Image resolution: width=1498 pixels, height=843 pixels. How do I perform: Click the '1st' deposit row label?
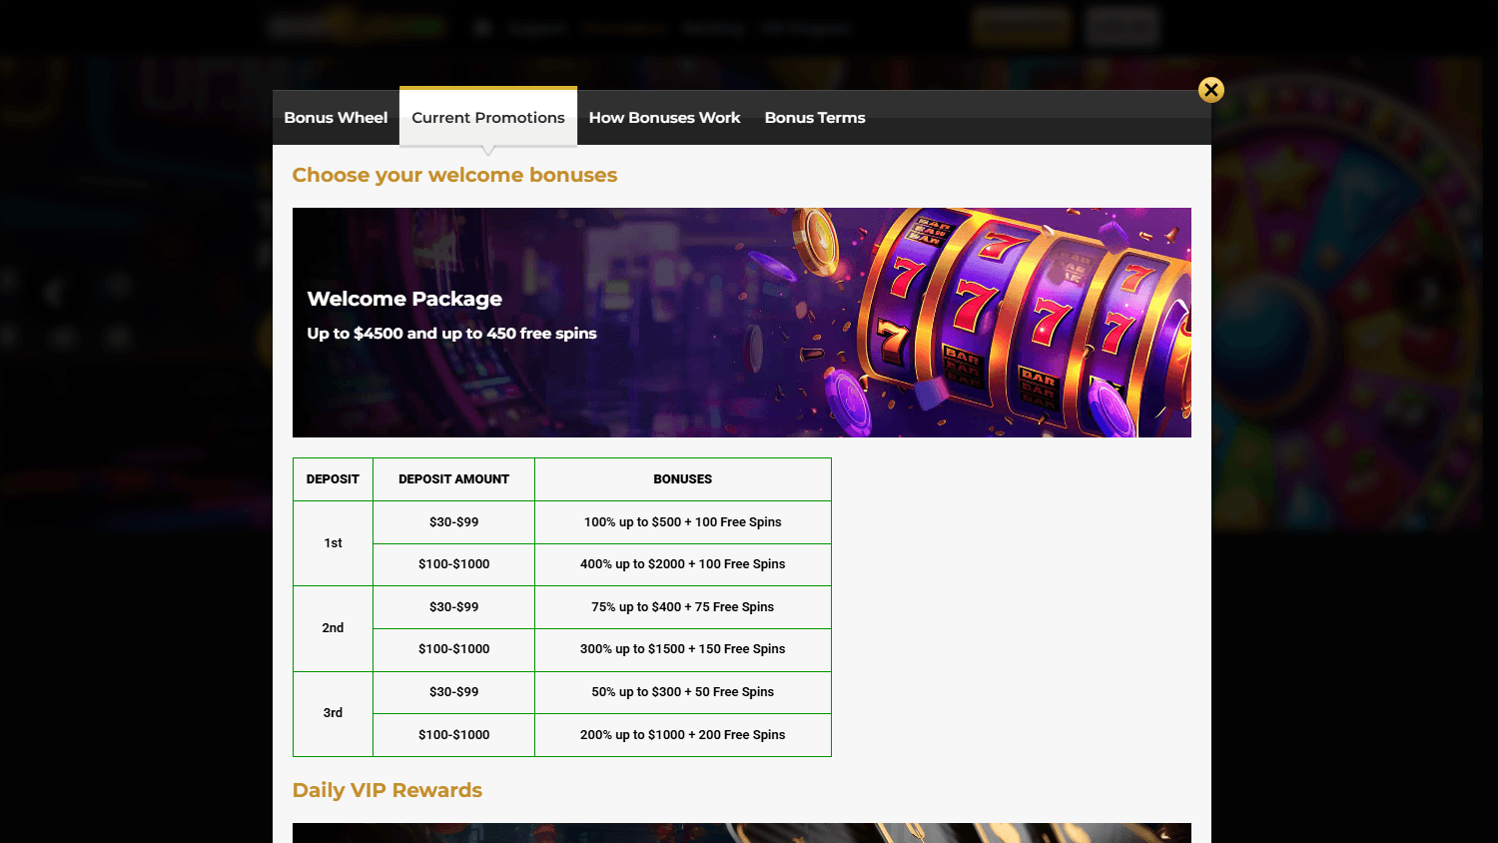[333, 543]
